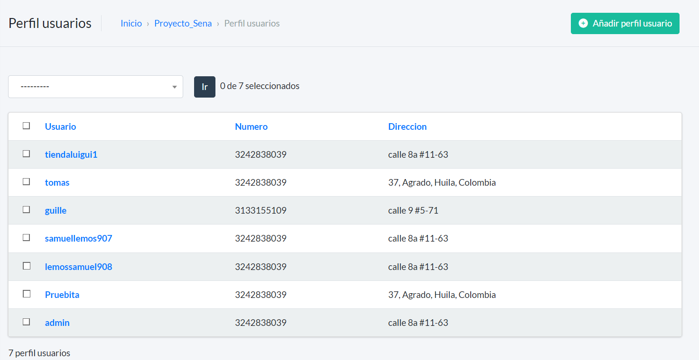Click the plus icon on Añadir perfil usuario
Screen dimensions: 699x360
click(583, 23)
